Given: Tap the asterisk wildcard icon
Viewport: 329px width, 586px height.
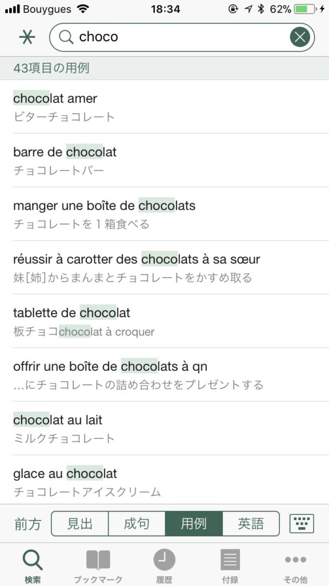Looking at the screenshot, I should (27, 37).
